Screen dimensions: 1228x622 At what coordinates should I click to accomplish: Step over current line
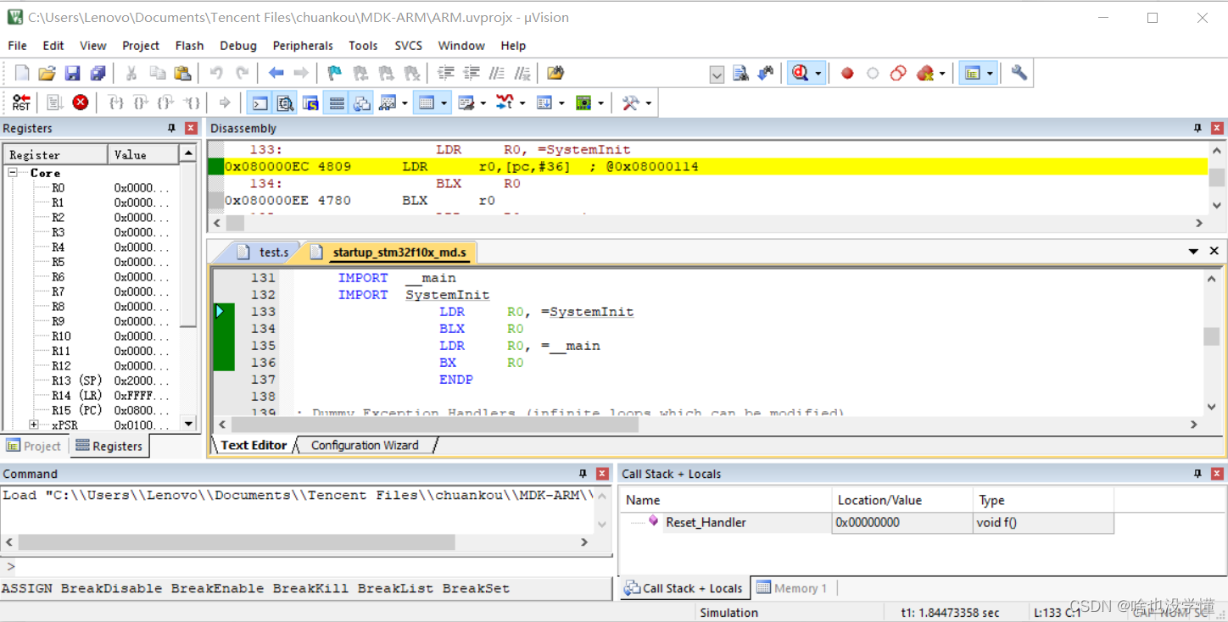pos(142,103)
